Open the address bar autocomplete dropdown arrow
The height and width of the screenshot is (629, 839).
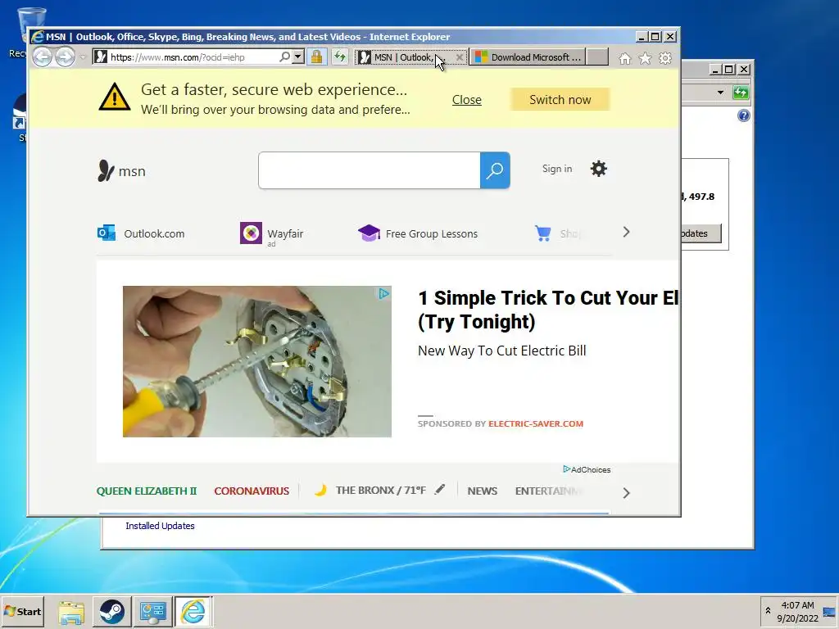tap(298, 57)
